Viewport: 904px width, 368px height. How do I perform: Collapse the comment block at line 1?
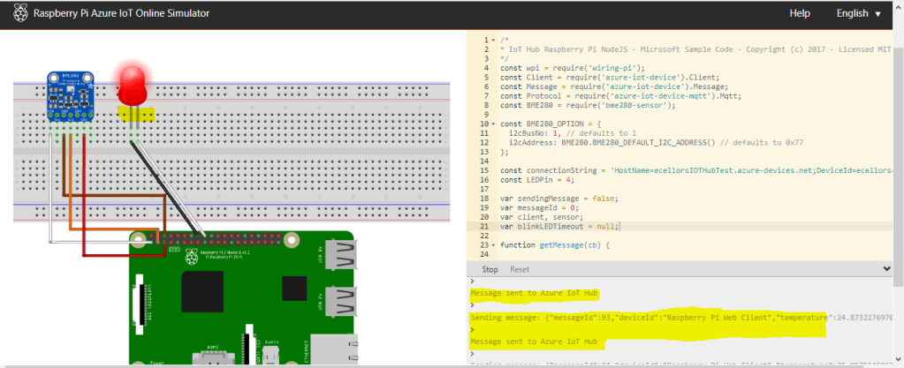pyautogui.click(x=492, y=41)
